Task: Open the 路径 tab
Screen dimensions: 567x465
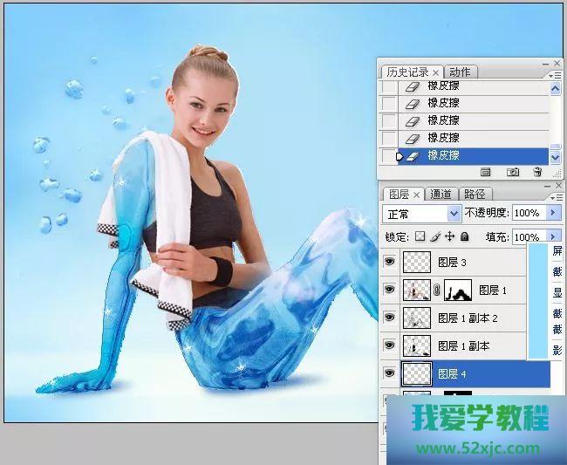Action: [475, 194]
